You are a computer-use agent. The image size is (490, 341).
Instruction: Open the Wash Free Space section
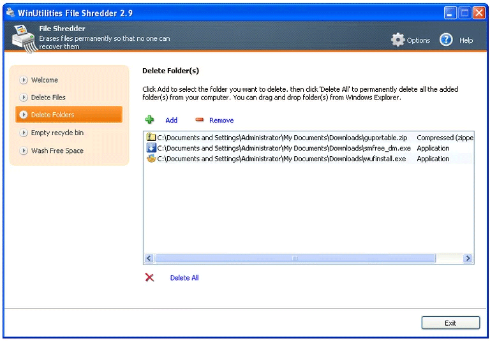[x=57, y=150]
